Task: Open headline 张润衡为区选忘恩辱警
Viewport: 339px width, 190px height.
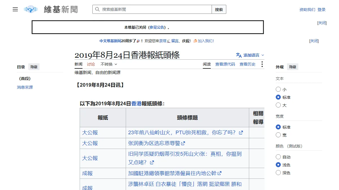Action: (154, 143)
